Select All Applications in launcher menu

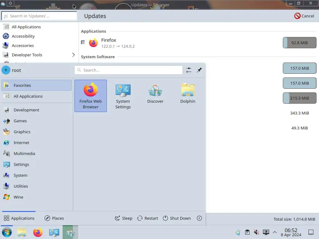(x=36, y=96)
